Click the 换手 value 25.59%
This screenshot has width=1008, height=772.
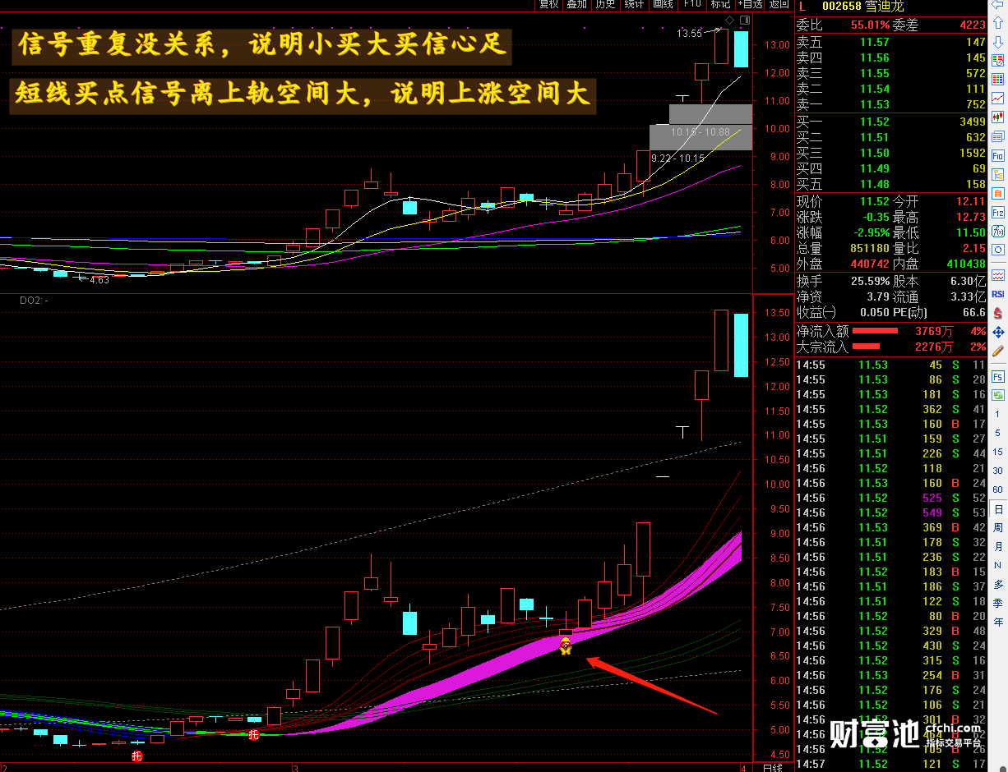pos(872,281)
